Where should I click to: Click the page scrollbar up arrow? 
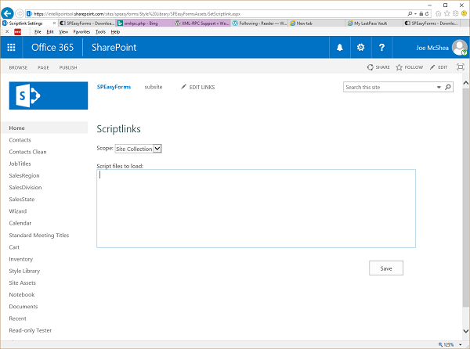coord(466,83)
